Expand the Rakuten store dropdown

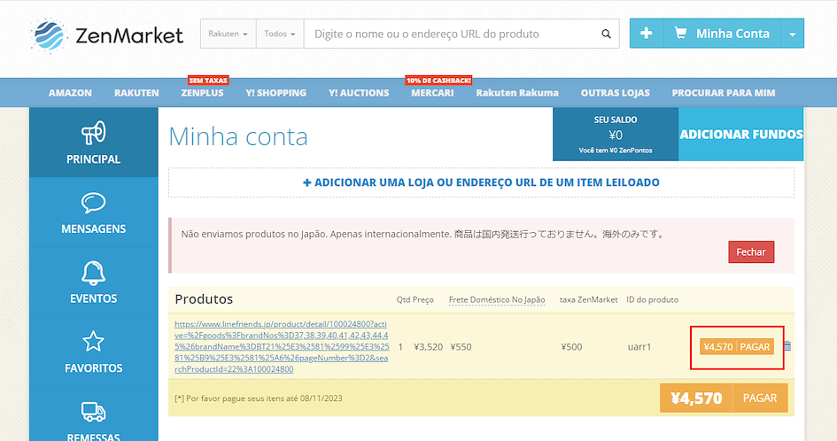coord(228,34)
